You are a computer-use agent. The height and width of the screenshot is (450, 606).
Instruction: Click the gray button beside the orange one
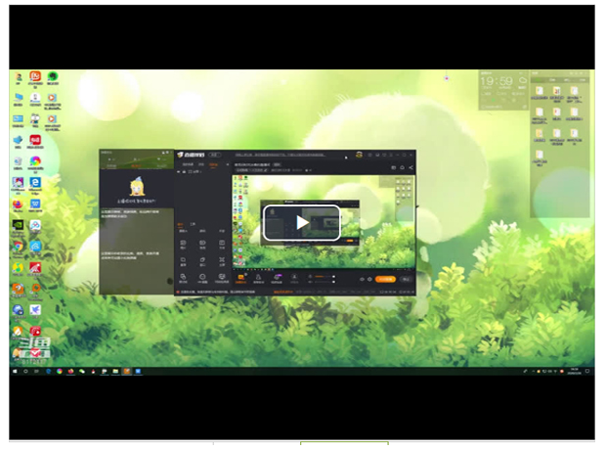click(x=406, y=279)
